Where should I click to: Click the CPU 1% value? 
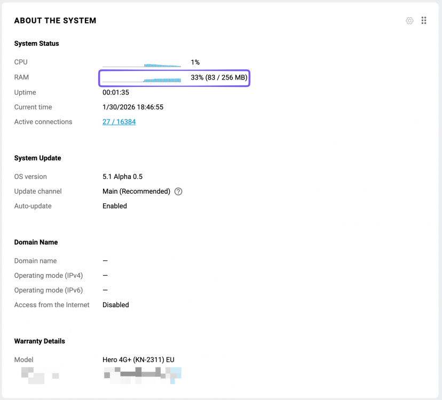coord(195,62)
